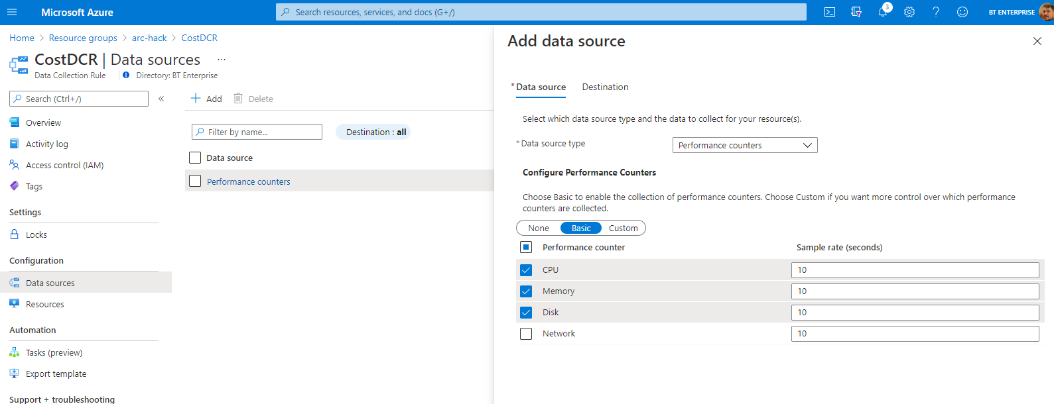The height and width of the screenshot is (404, 1054).
Task: Open the Destination : all filter
Action: [x=375, y=132]
